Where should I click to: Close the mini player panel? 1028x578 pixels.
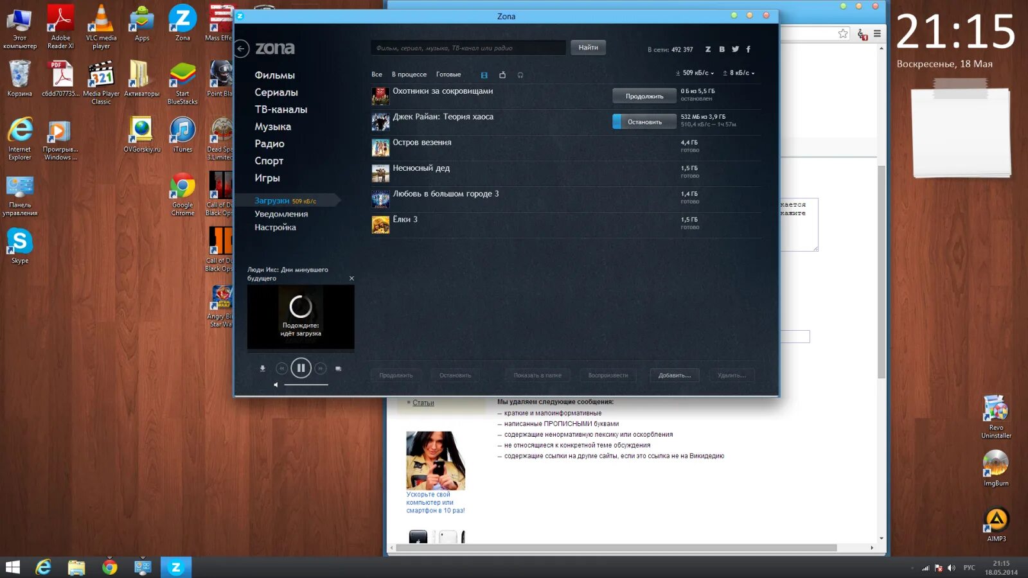click(351, 278)
